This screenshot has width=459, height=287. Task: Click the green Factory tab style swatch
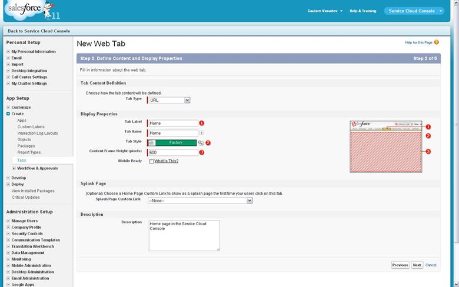[x=177, y=143]
